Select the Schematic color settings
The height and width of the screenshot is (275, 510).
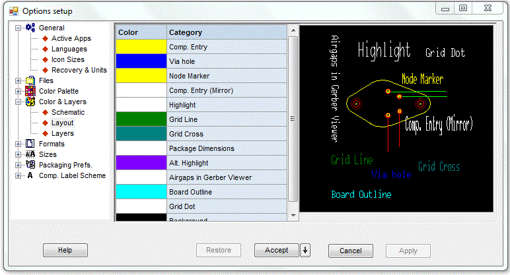tap(68, 112)
